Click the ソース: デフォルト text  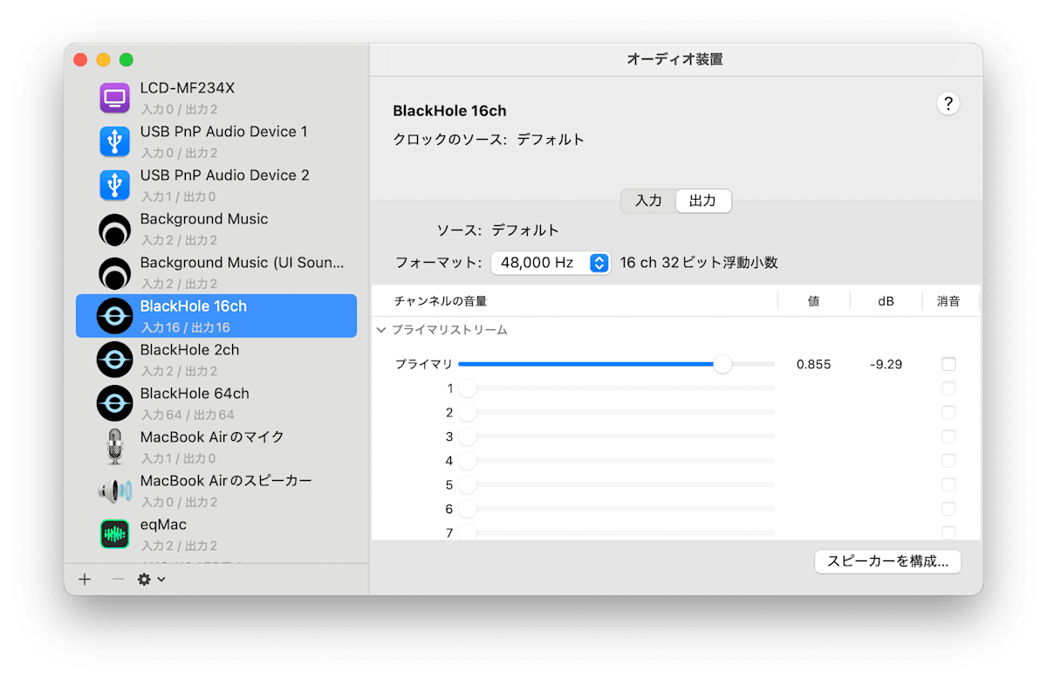498,231
